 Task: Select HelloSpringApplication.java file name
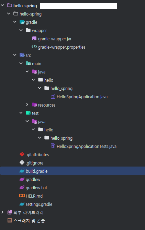[x=82, y=97]
